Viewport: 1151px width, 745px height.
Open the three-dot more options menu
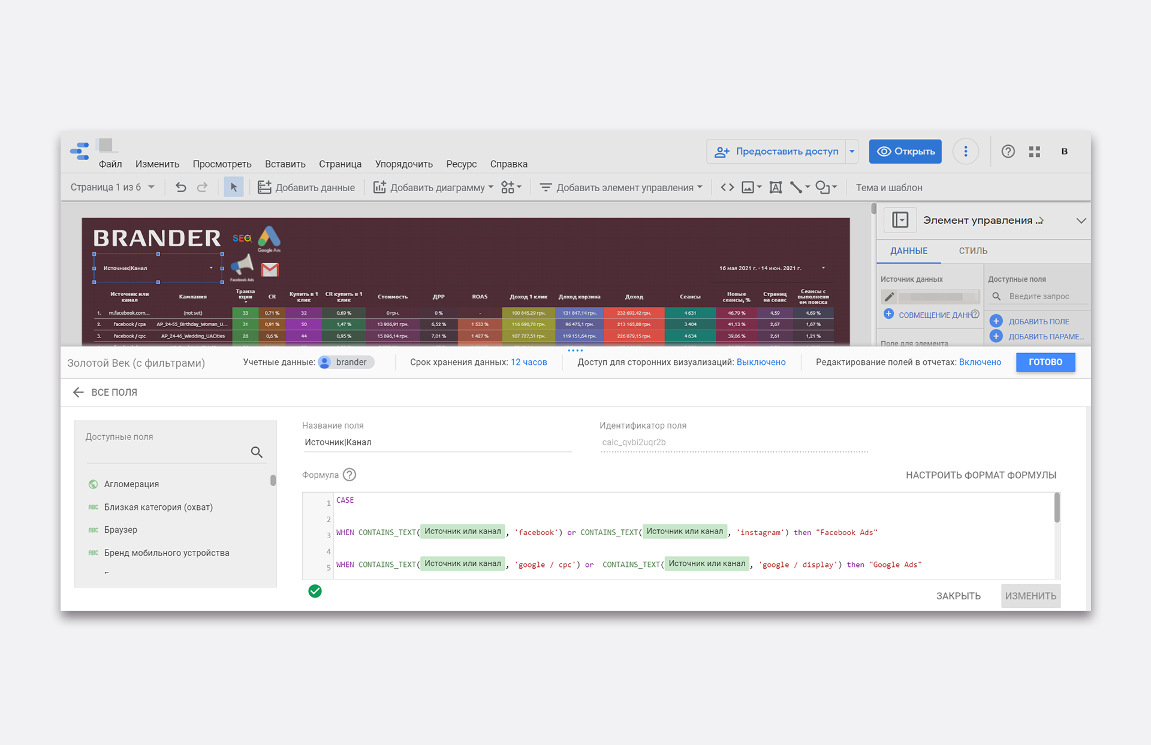point(965,152)
